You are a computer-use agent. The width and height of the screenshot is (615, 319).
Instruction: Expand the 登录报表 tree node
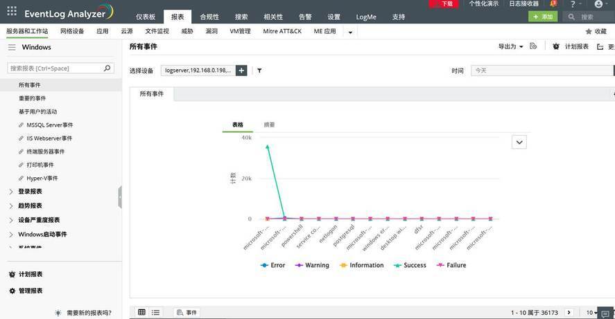pos(11,192)
